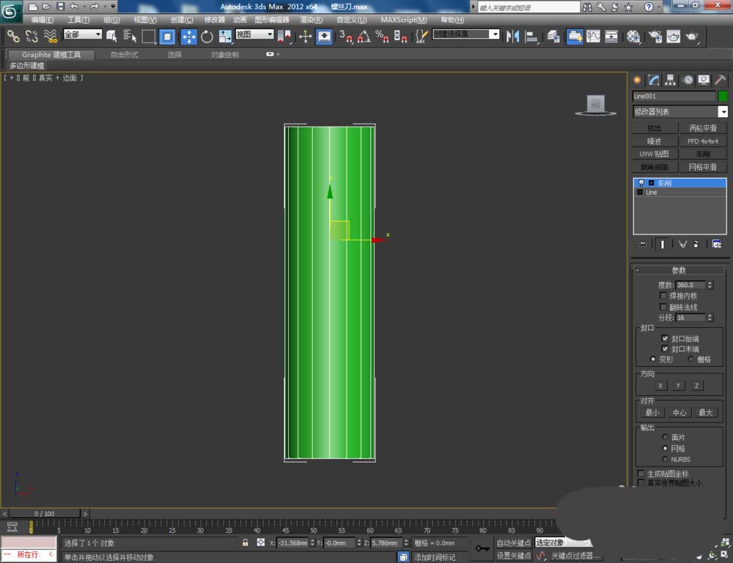Uncheck the 封口始端 option
Viewport: 733px width, 563px height.
pos(665,339)
